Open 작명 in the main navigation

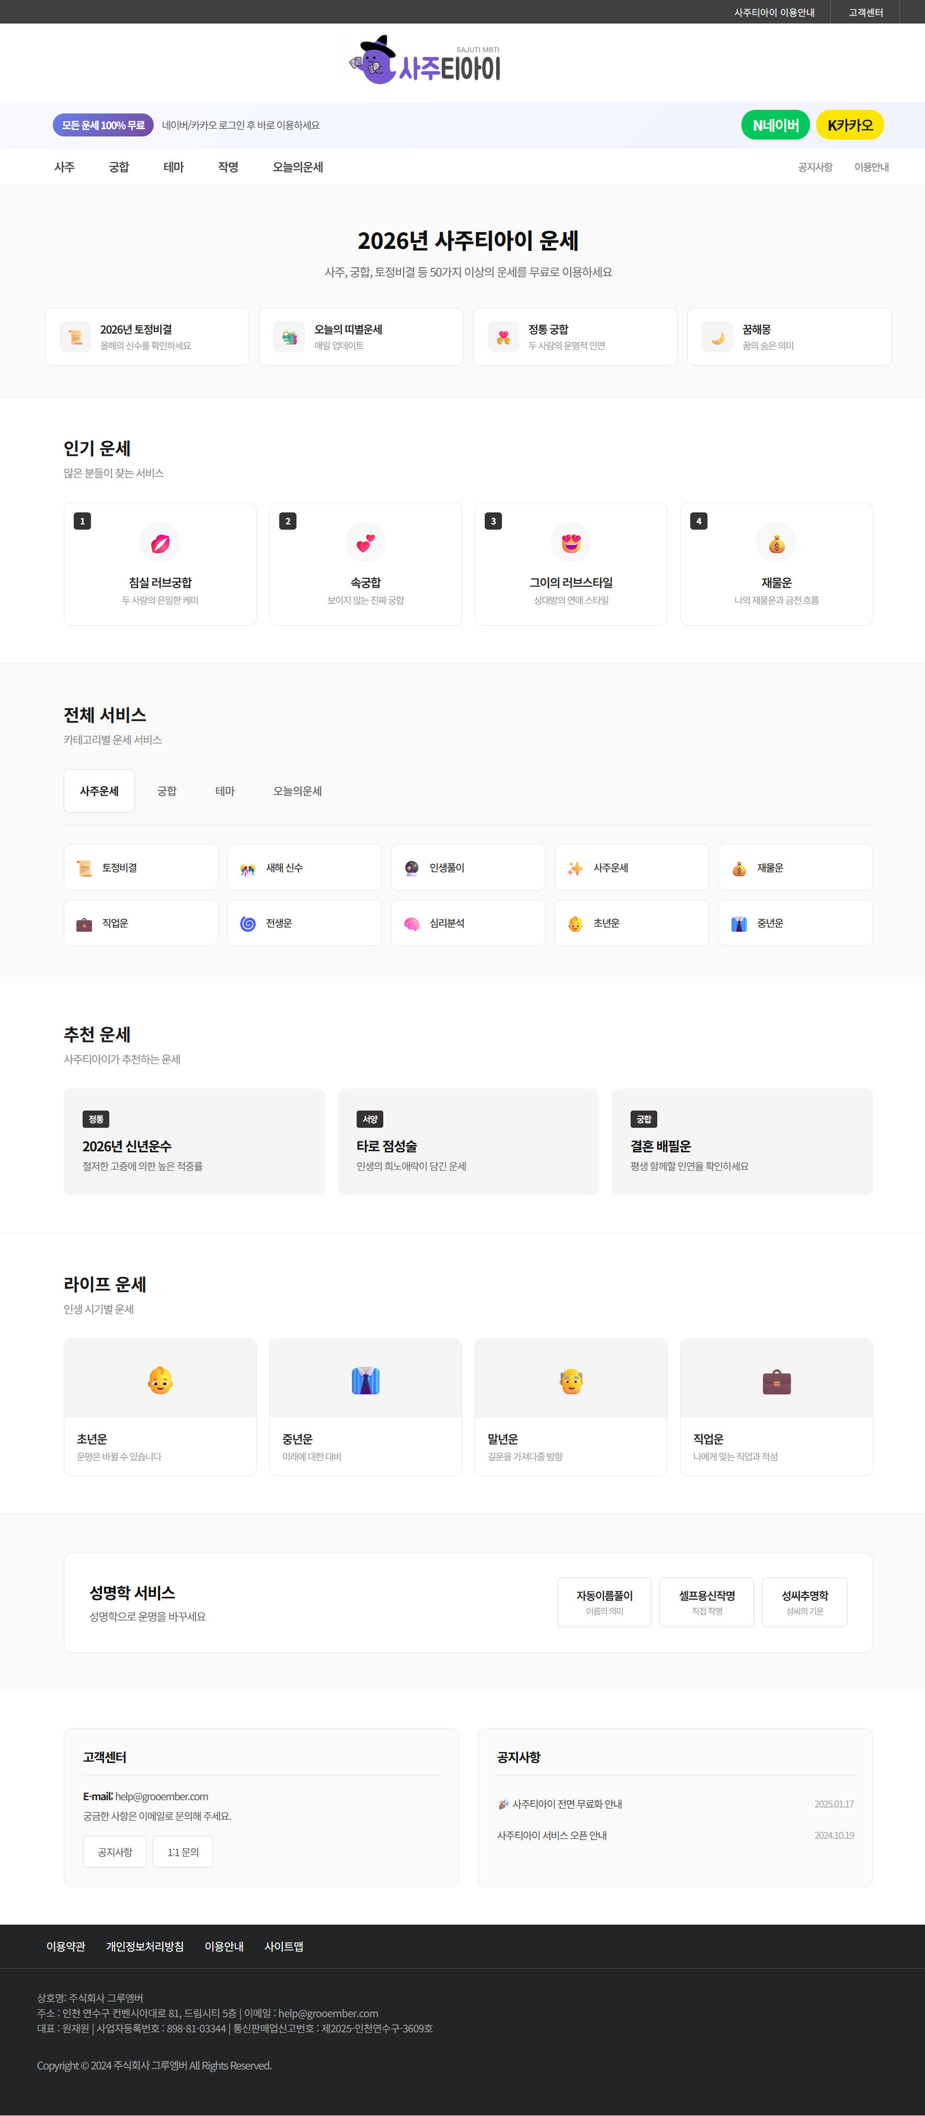click(229, 167)
